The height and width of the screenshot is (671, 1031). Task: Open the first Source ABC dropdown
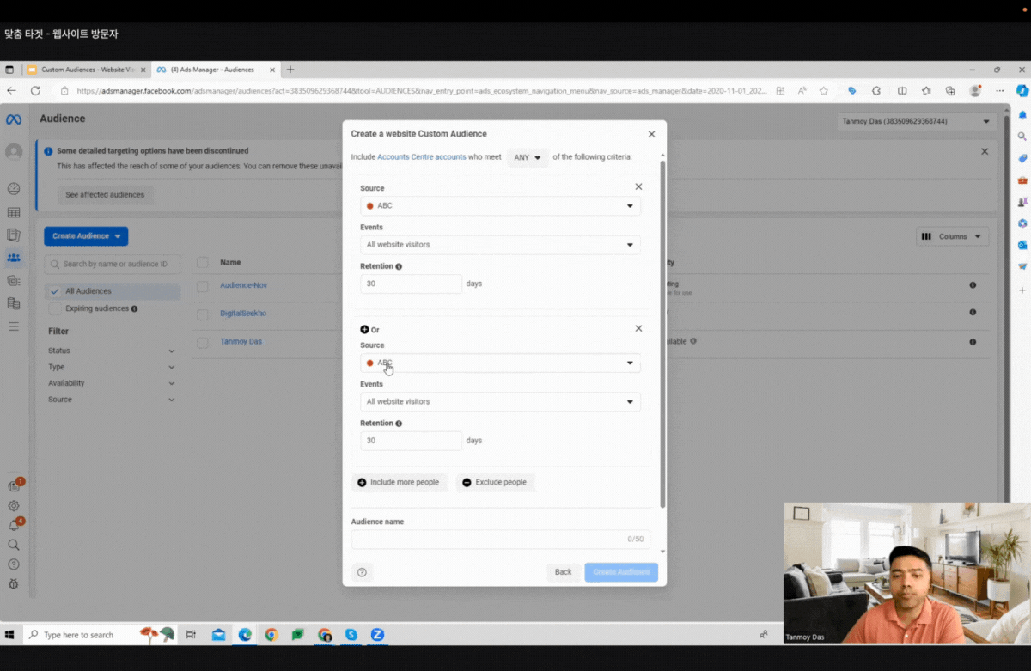[500, 206]
